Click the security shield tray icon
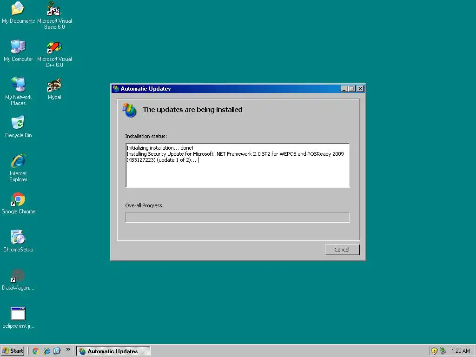The image size is (476, 357). pos(435,351)
